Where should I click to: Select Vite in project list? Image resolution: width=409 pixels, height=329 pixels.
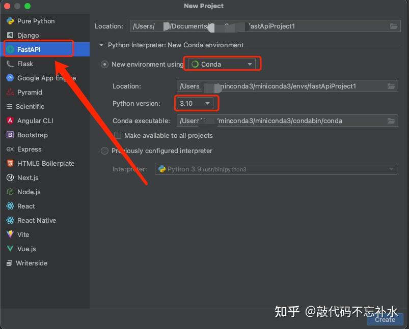click(x=45, y=234)
